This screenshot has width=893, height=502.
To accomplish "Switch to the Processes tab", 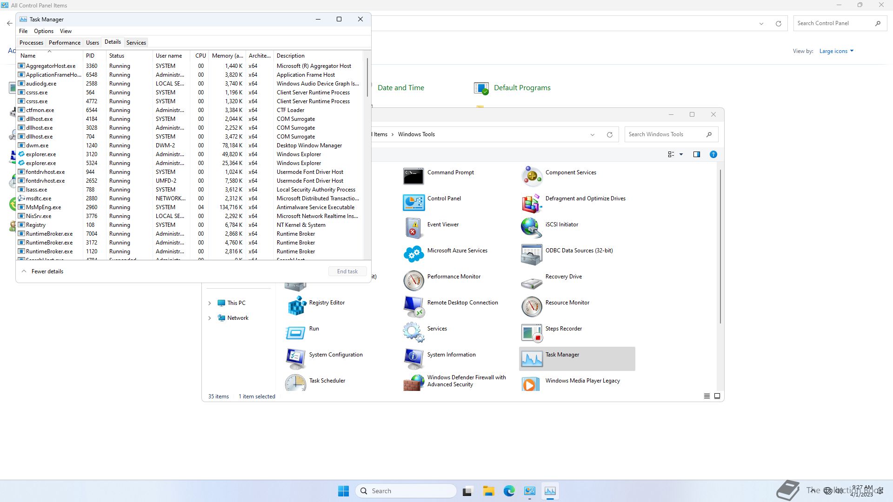I will point(31,43).
